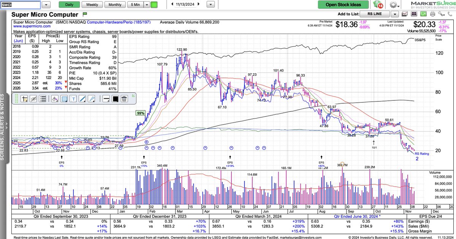Image resolution: width=456 pixels, height=239 pixels.
Task: Select the paint fill tool
Action: tap(54, 99)
